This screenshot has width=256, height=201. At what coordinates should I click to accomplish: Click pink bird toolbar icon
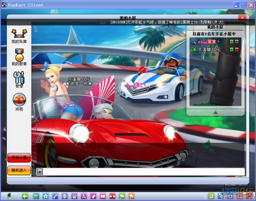point(93,196)
